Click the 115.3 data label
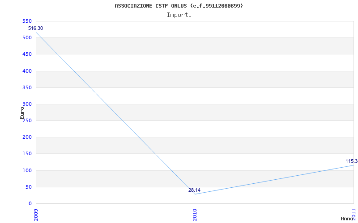The image size is (358, 223). (352, 161)
